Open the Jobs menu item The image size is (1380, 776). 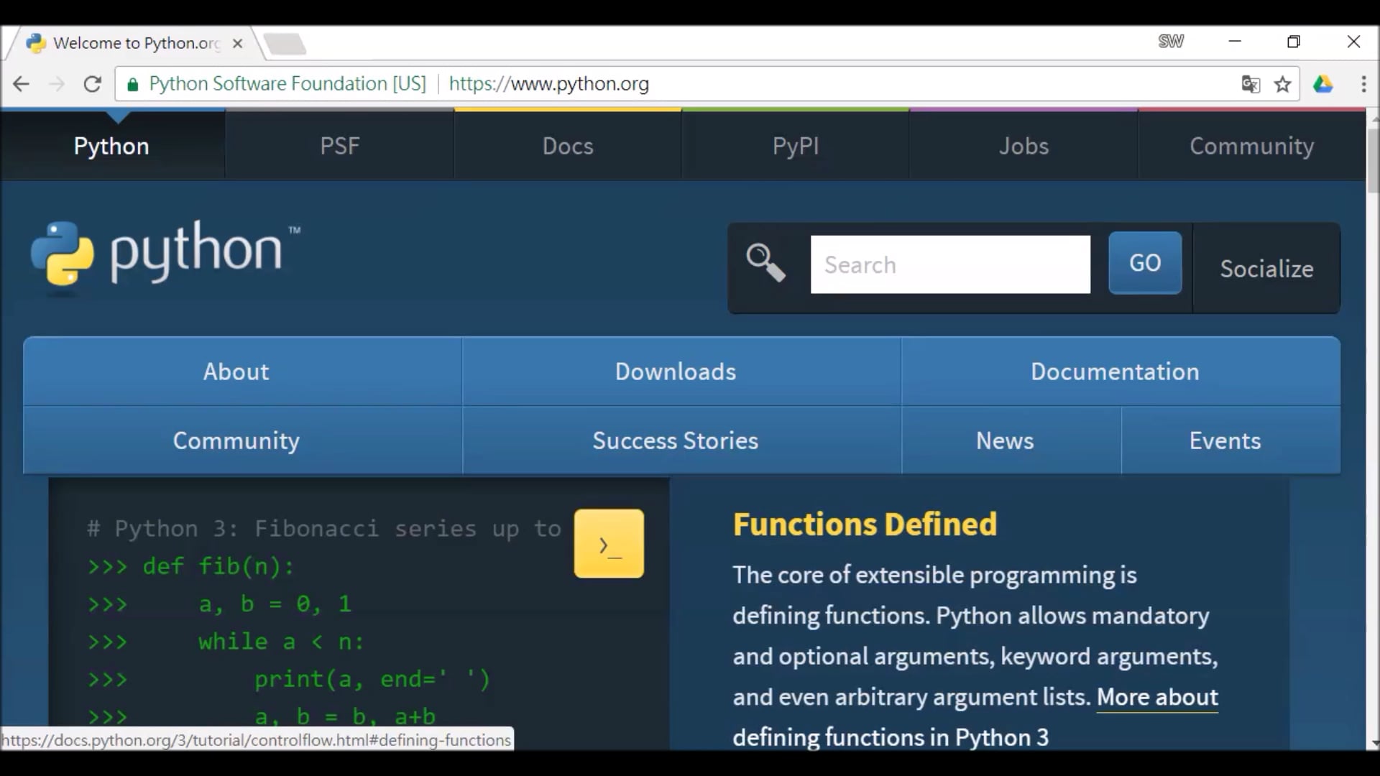pos(1023,146)
